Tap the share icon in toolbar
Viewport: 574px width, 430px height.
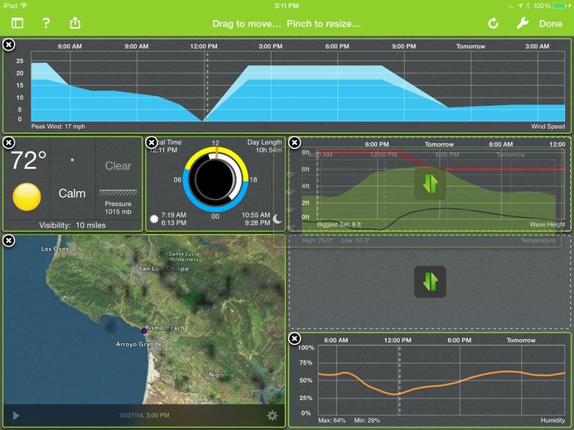(75, 22)
